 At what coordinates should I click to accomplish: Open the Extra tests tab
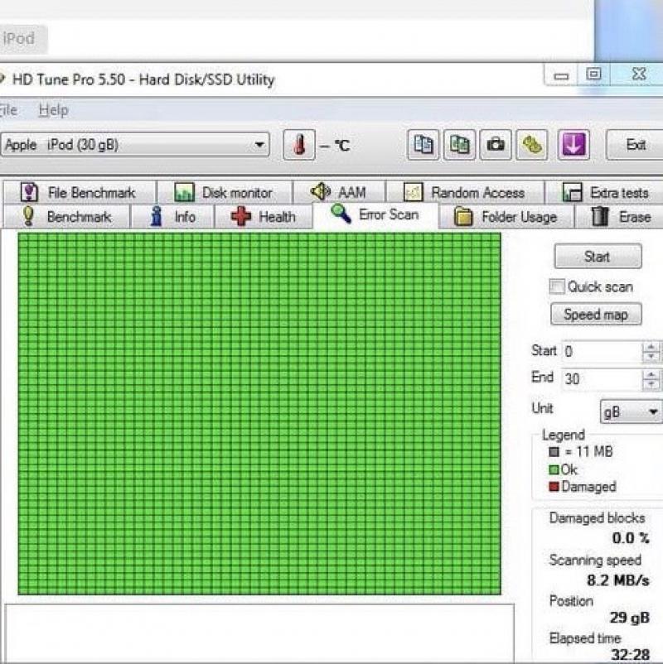[x=604, y=193]
